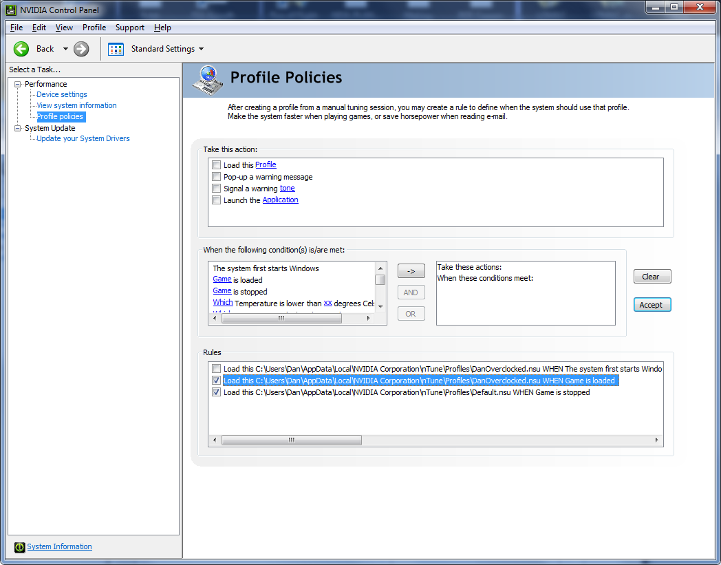This screenshot has width=721, height=565.
Task: Click inside the 'Take these actions' result box
Action: 526,293
